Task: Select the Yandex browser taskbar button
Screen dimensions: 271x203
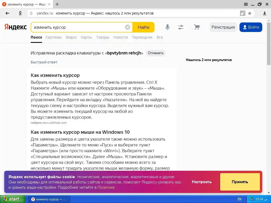Action: tap(49, 199)
